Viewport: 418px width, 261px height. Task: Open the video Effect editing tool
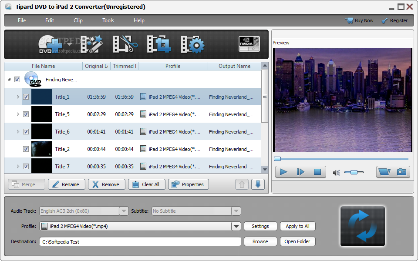pos(91,44)
